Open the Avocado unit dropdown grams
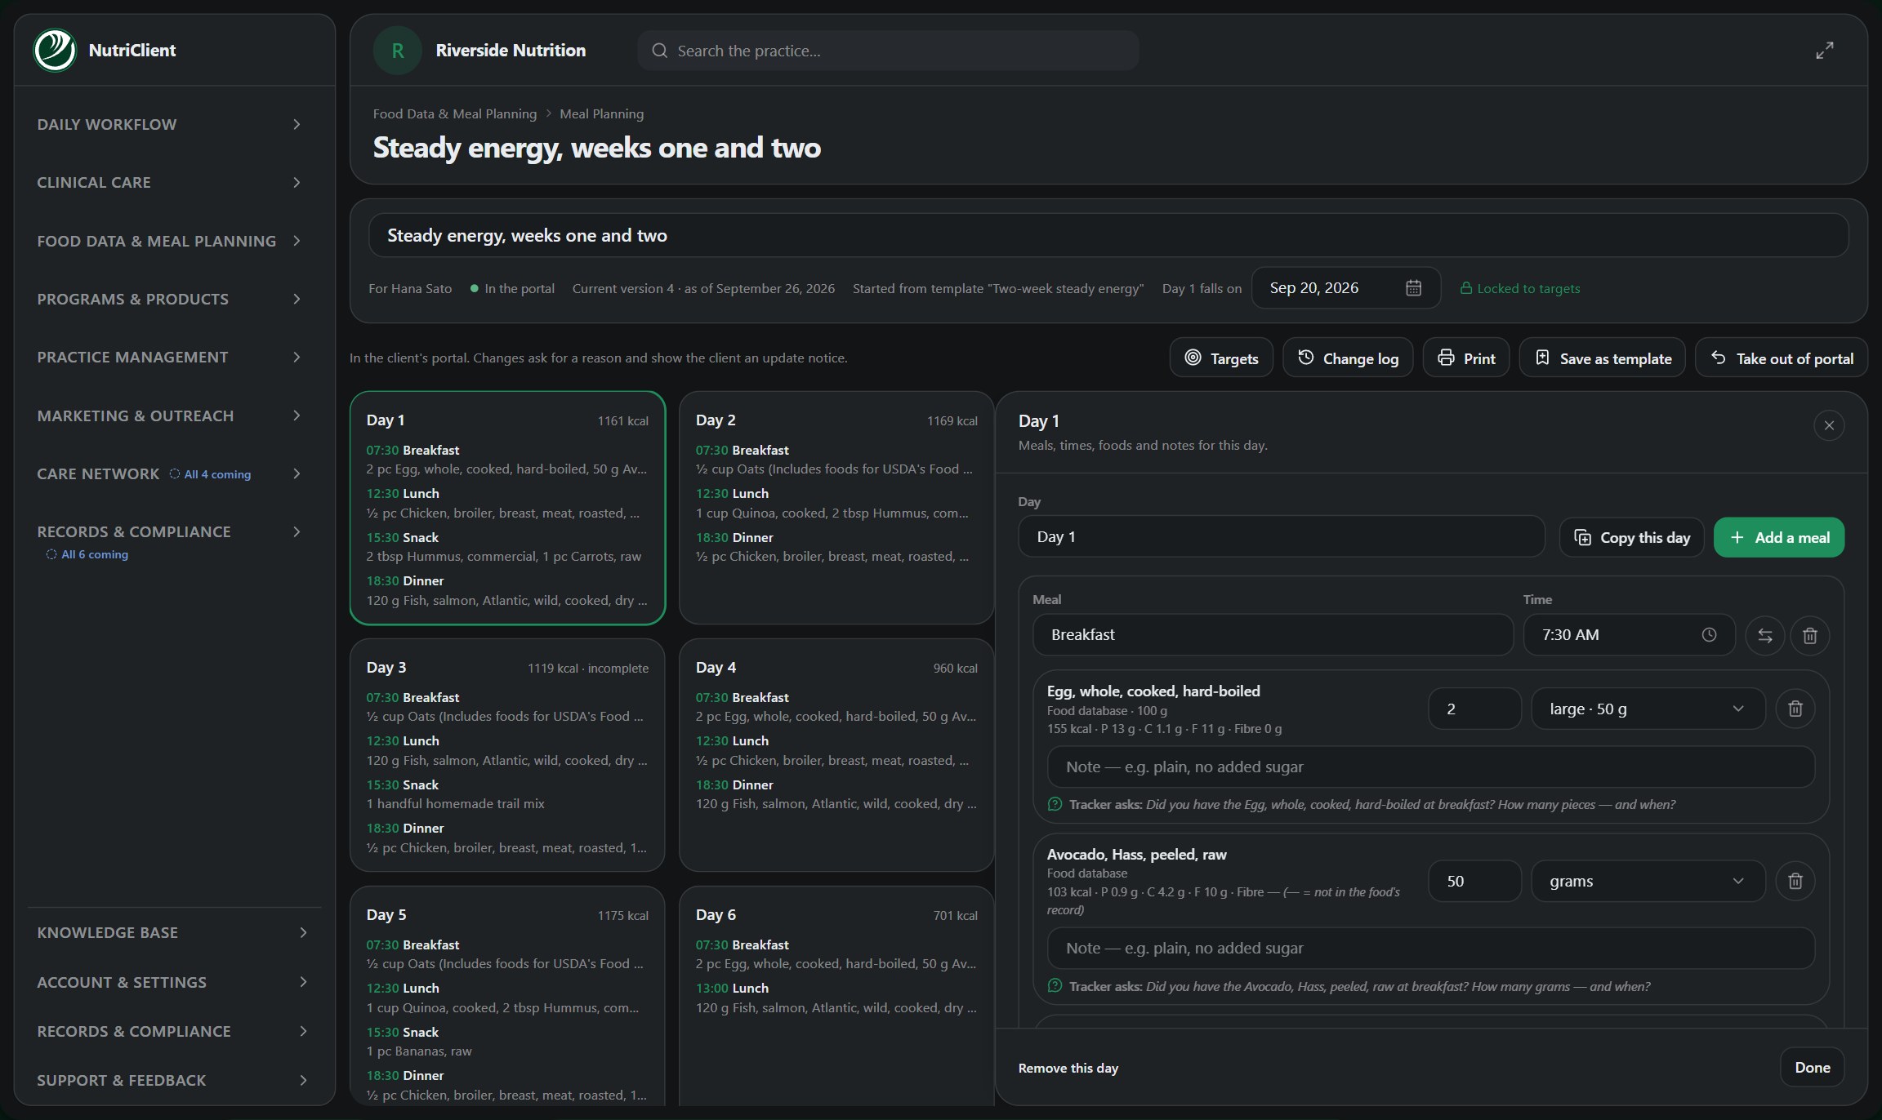The width and height of the screenshot is (1882, 1120). (1648, 881)
